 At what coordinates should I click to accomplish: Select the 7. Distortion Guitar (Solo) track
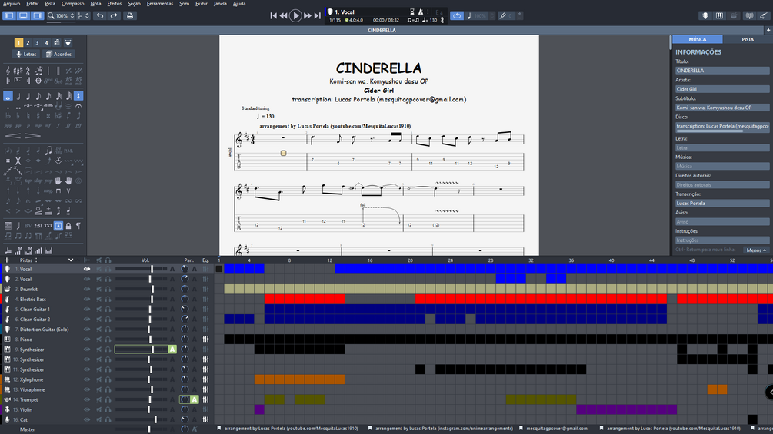[x=45, y=330]
